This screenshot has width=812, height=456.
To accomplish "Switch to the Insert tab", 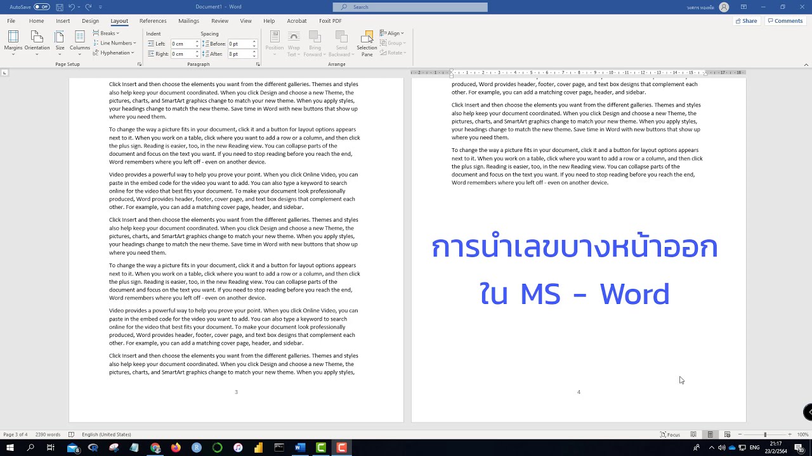I will point(63,21).
